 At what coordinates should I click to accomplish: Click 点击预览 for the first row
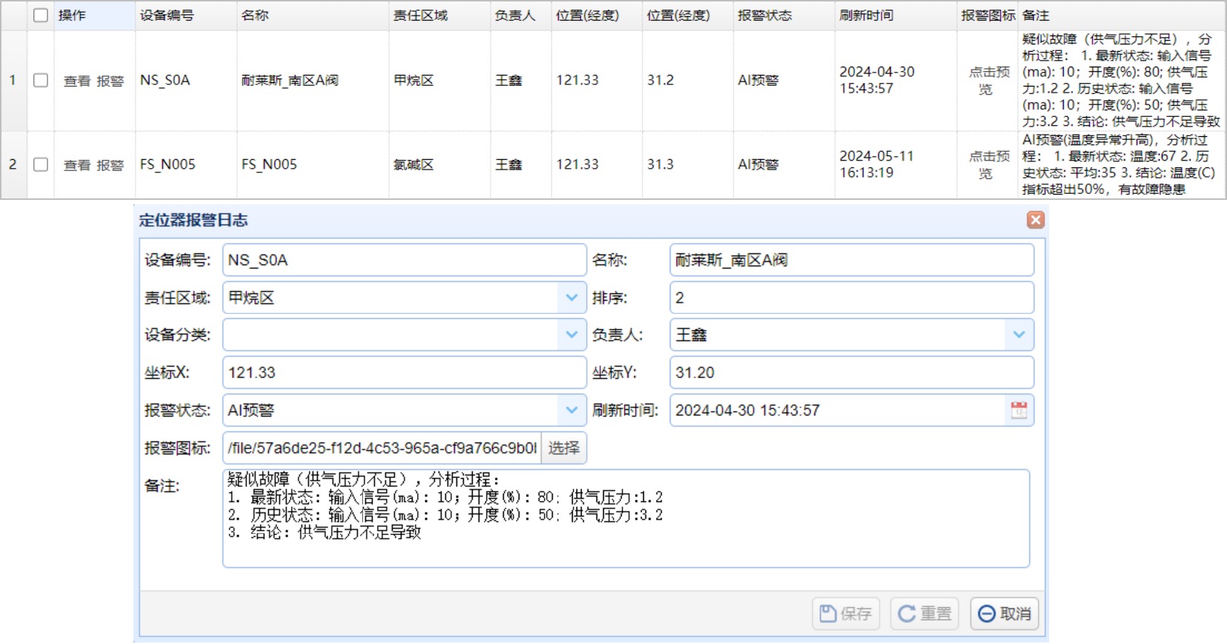(988, 81)
